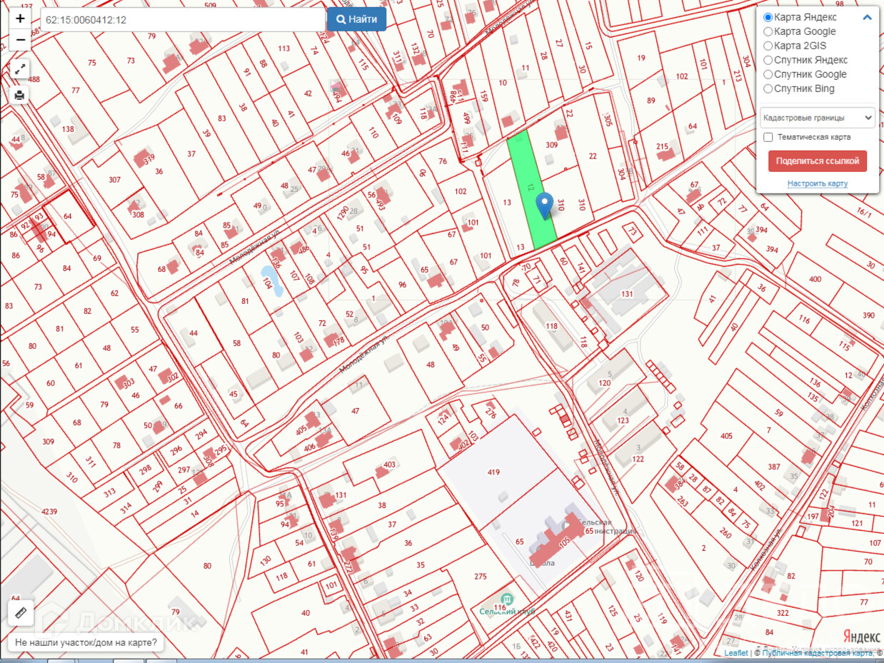Activate the ruler measurement tool
This screenshot has width=884, height=663.
tap(20, 612)
